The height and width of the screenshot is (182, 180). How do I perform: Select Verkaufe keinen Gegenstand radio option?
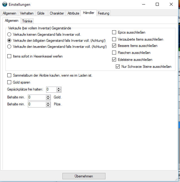[9, 34]
